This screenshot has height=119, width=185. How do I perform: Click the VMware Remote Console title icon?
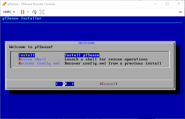pyautogui.click(x=4, y=4)
